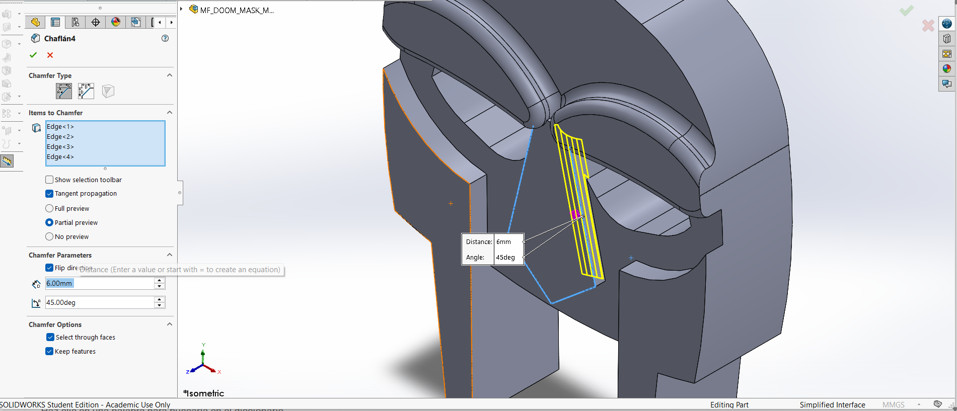Enable Show selection toolbar checkbox

pos(49,180)
